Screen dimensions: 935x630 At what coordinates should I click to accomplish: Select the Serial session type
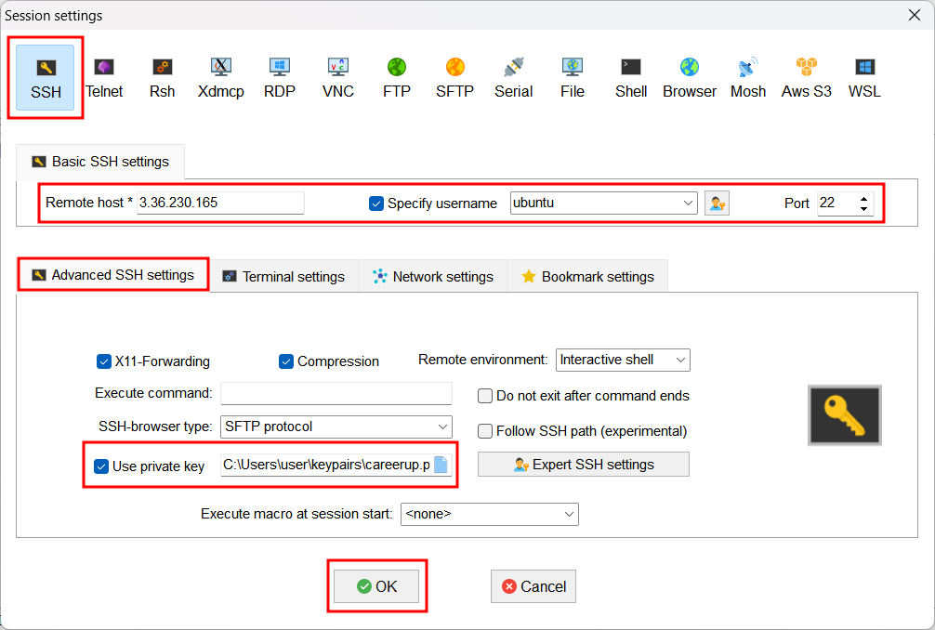513,77
